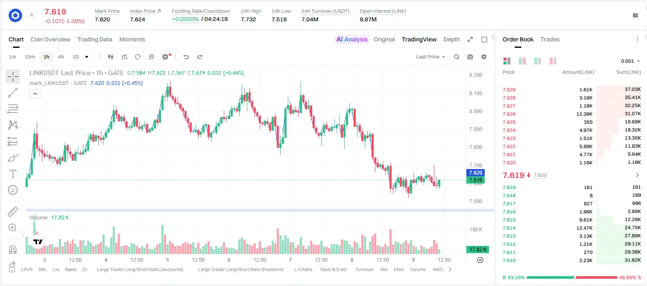
Task: Click the AI Analysis button
Action: coord(351,39)
